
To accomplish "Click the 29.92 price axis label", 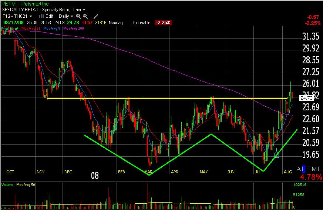I will click(311, 48).
